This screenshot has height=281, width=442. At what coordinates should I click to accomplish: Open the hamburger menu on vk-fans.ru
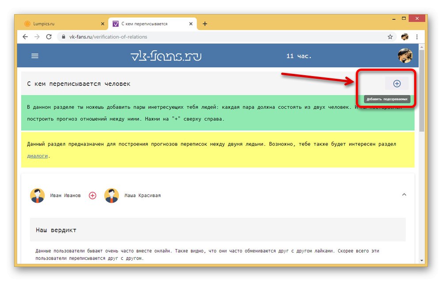[34, 56]
